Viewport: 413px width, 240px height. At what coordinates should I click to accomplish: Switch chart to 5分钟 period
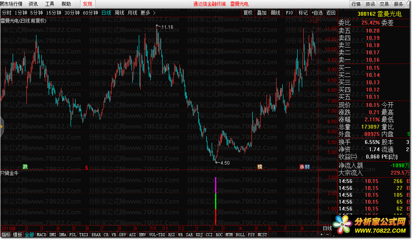(x=36, y=13)
